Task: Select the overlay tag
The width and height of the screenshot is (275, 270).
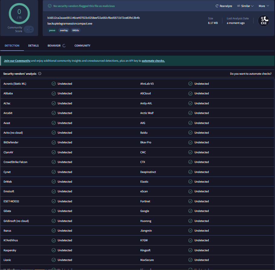Action: [x=64, y=30]
